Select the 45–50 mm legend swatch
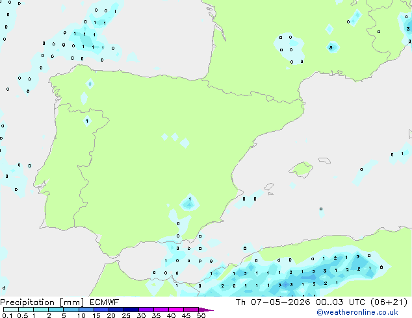Viewport: 412px width, 318px height. (x=191, y=310)
